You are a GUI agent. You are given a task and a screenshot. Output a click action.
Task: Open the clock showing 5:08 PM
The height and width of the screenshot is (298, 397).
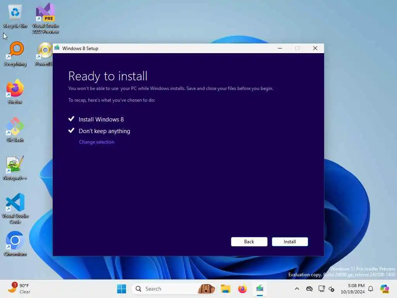(353, 289)
